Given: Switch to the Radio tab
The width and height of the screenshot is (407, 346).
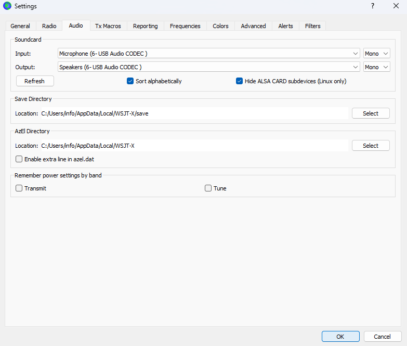Looking at the screenshot, I should click(49, 26).
